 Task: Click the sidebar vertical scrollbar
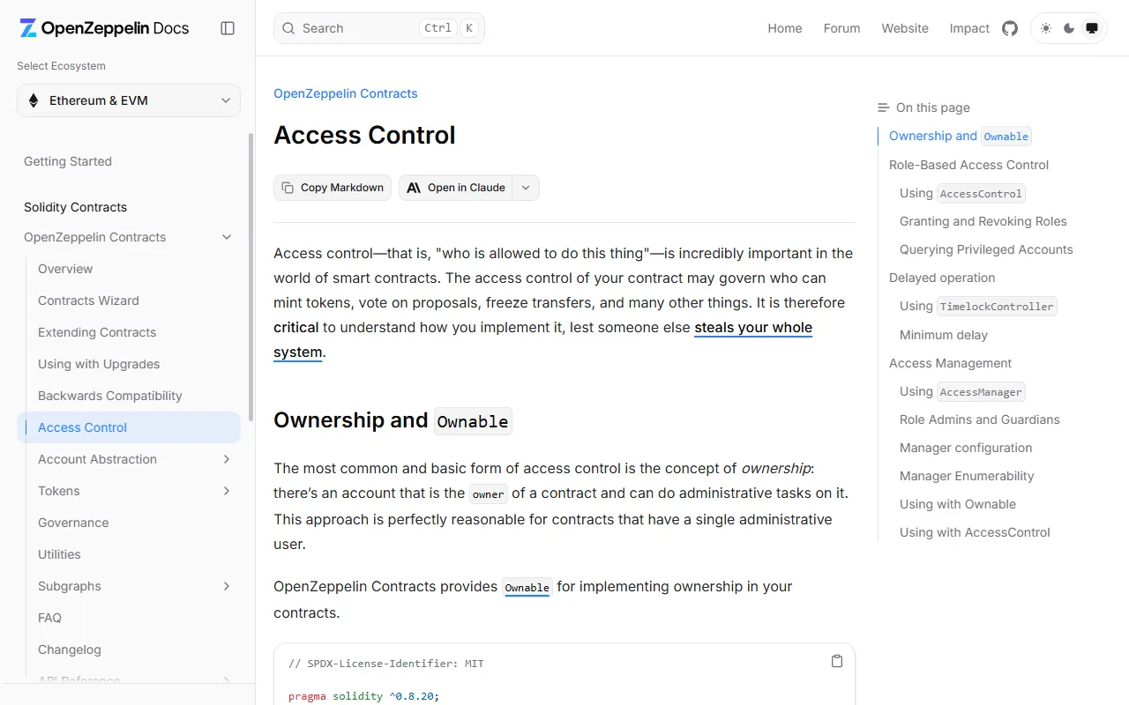click(250, 278)
